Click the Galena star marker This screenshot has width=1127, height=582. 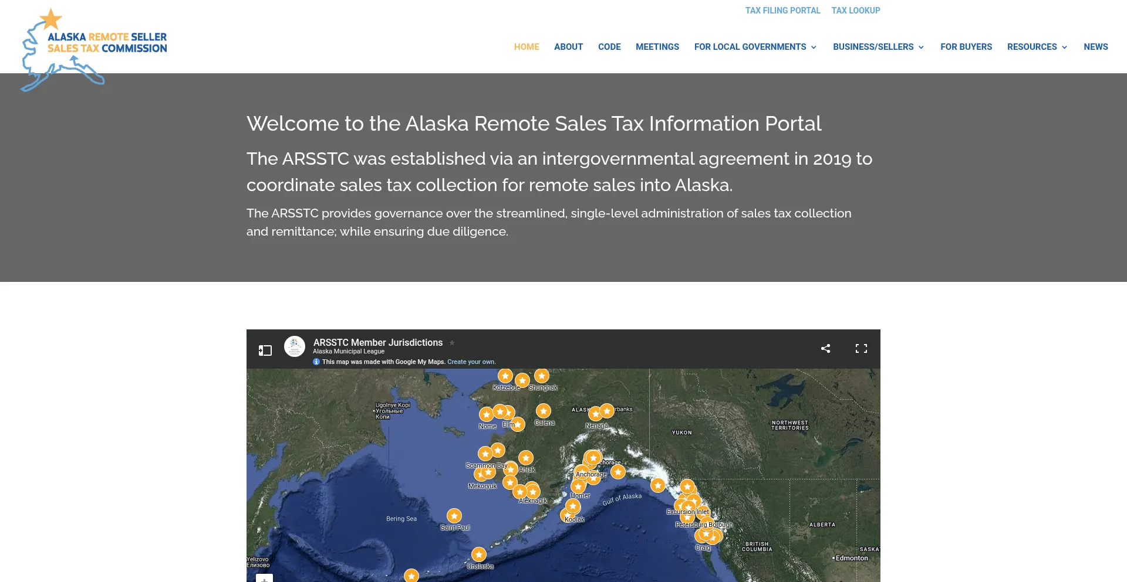[x=544, y=411]
